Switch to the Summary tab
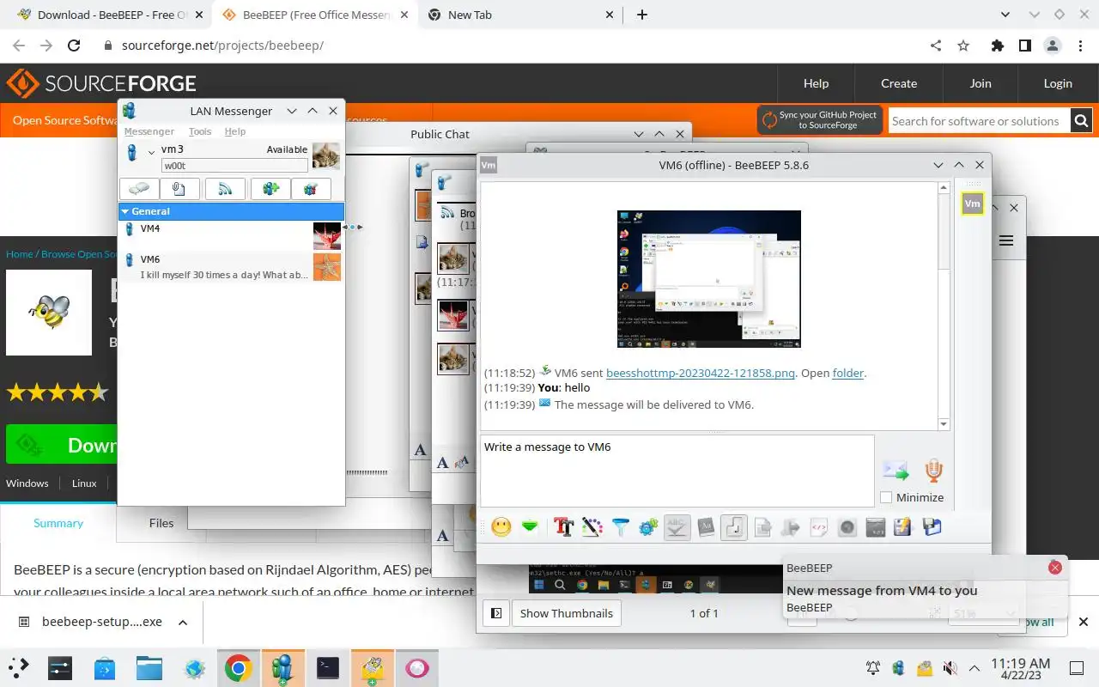1099x687 pixels. tap(58, 523)
